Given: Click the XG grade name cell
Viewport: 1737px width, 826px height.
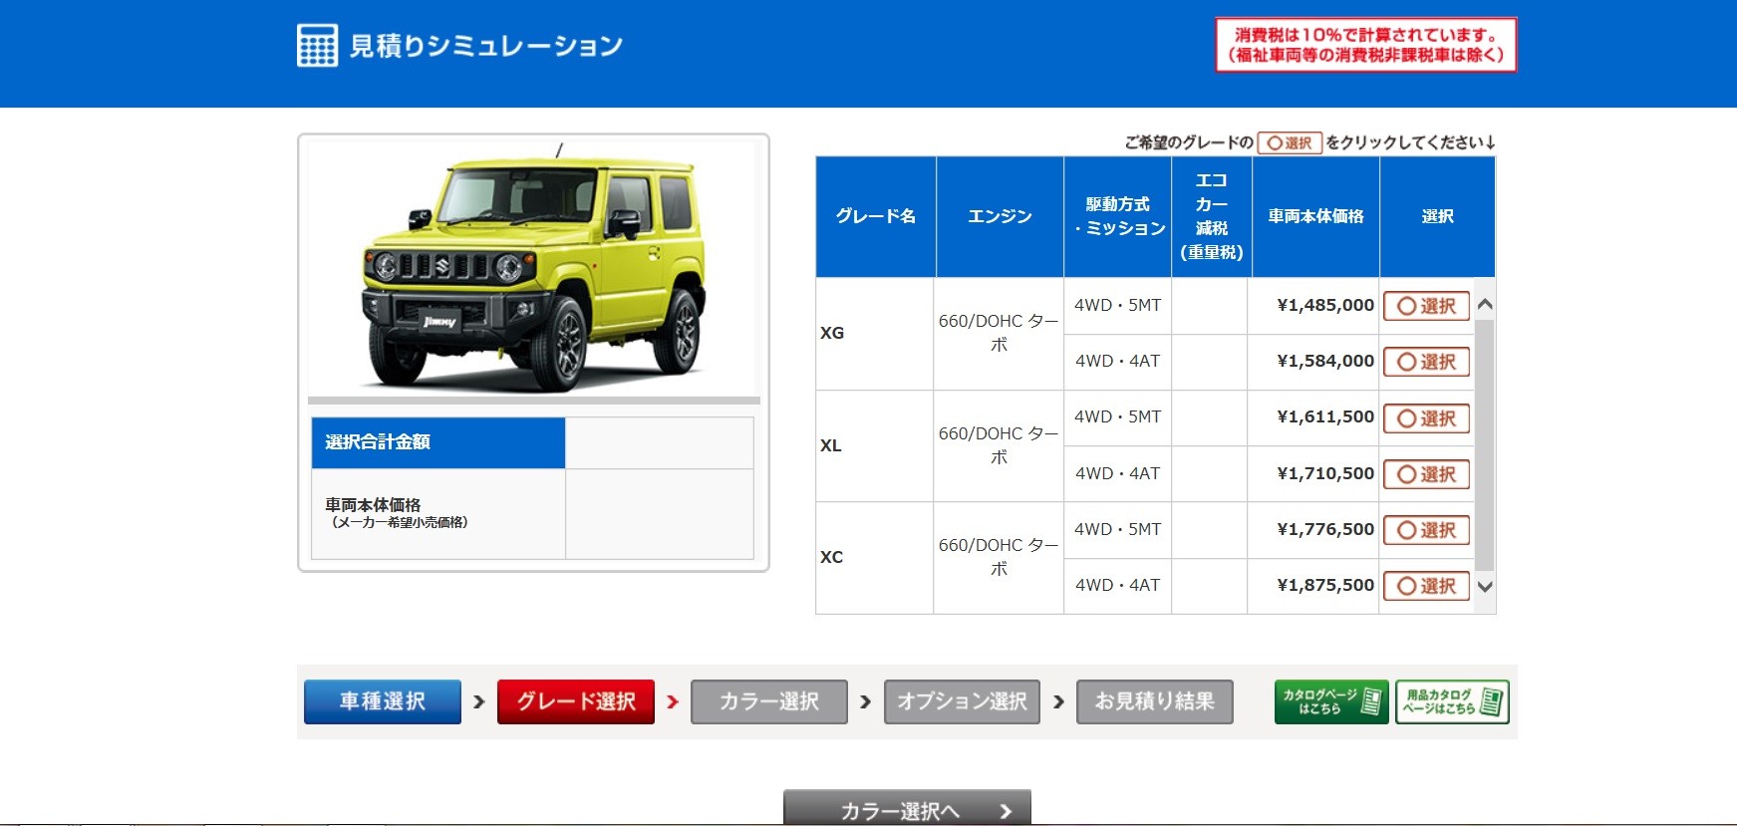Looking at the screenshot, I should pyautogui.click(x=875, y=334).
